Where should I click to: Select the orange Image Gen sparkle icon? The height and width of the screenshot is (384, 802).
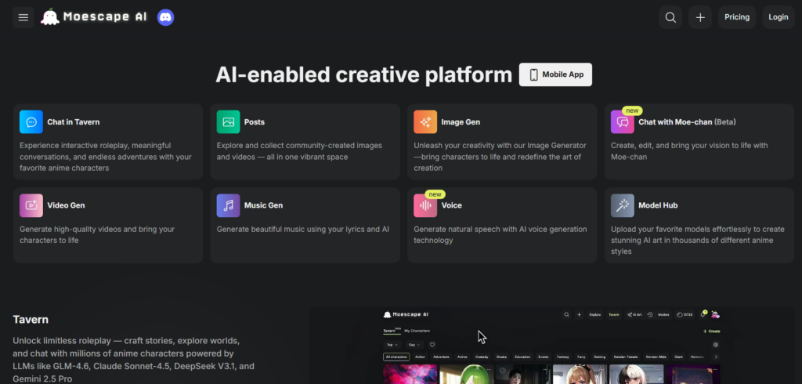425,121
